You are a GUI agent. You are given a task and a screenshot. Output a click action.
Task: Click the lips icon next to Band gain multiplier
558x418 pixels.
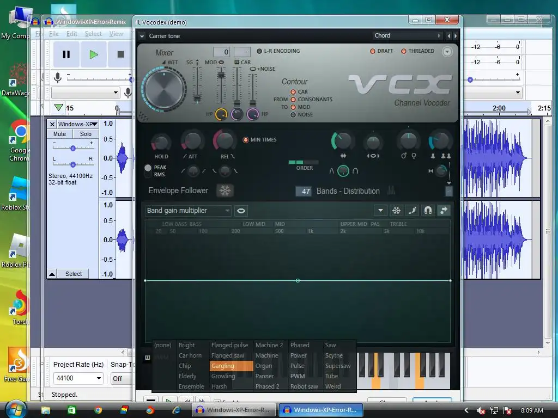(x=241, y=211)
